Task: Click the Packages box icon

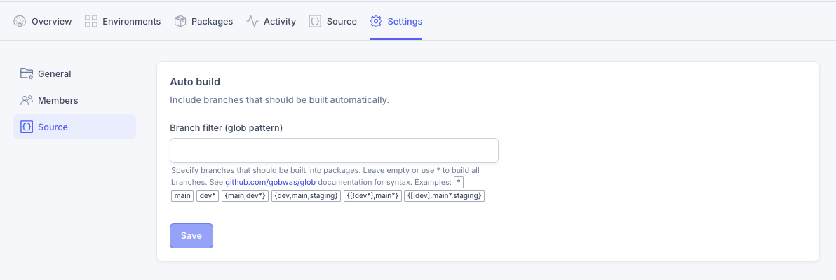Action: point(180,21)
